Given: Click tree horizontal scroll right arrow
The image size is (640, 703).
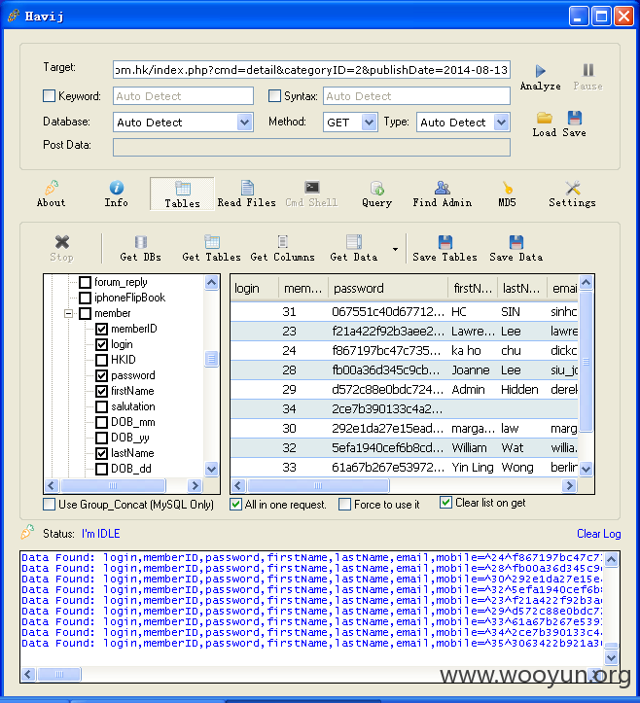Looking at the screenshot, I should [x=196, y=485].
